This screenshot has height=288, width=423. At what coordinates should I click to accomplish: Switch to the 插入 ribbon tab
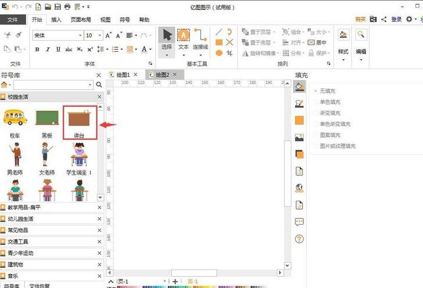coord(56,20)
